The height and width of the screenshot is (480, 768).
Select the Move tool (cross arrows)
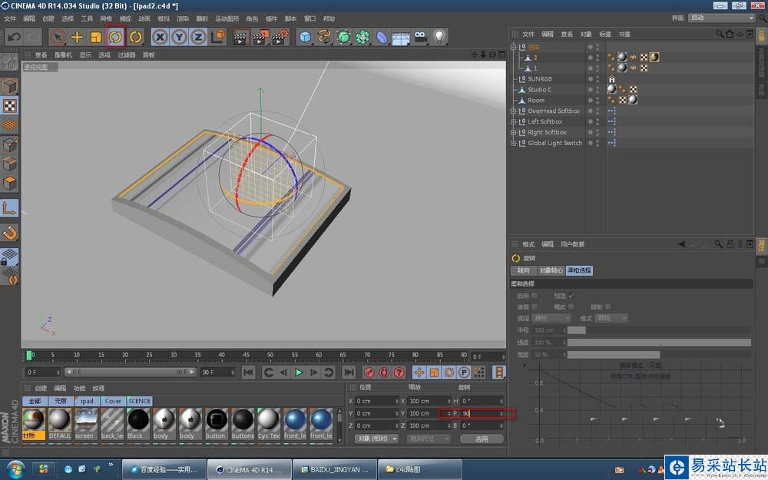click(77, 36)
